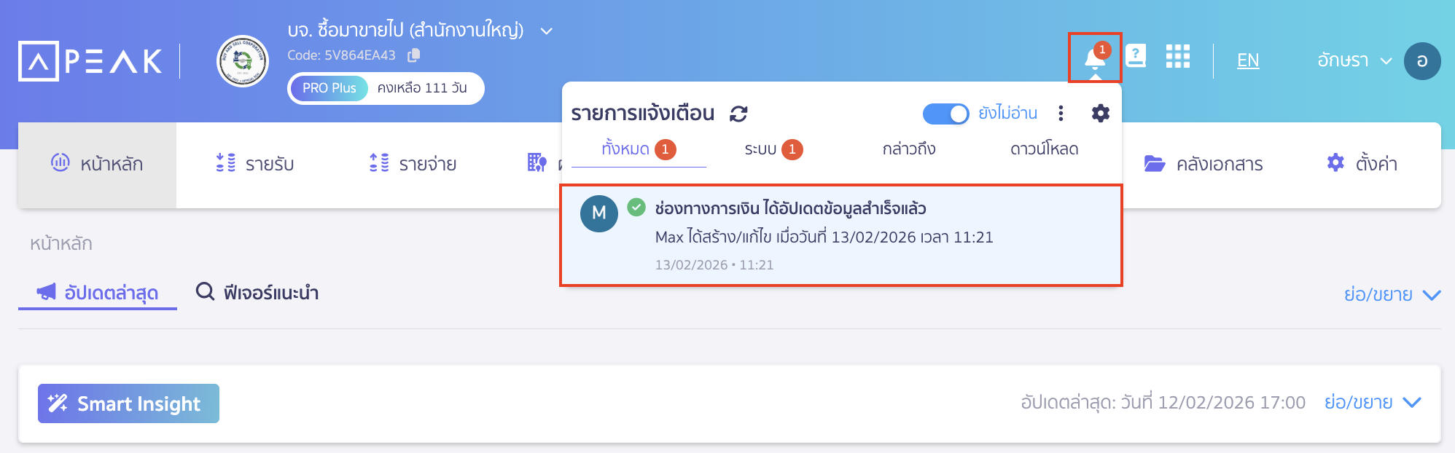Select the ระบบ notification tab
The image size is (1455, 453).
(773, 149)
